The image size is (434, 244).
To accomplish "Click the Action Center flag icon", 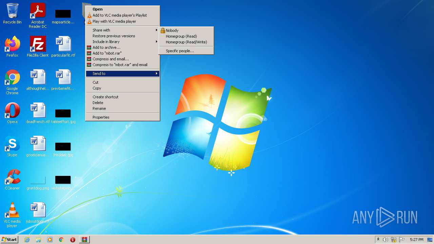I will click(402, 240).
